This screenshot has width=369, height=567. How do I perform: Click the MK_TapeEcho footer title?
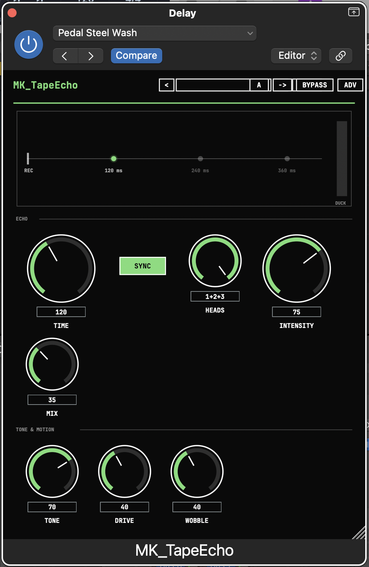[x=184, y=550]
